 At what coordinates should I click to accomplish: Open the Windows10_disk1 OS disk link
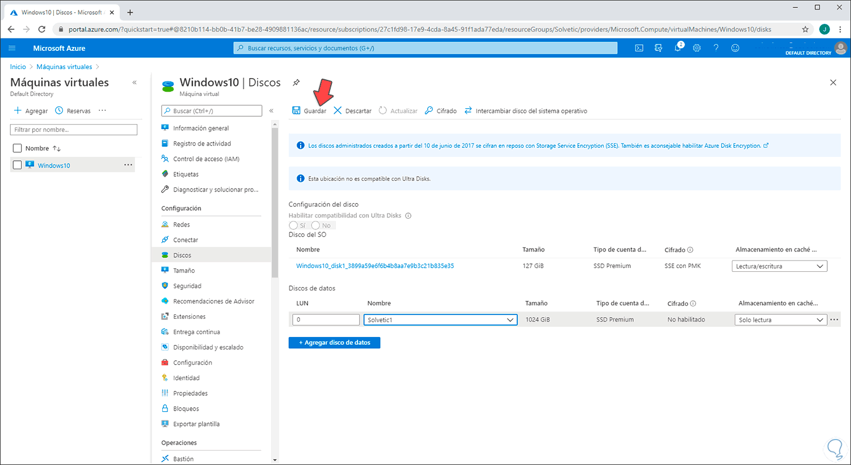375,266
